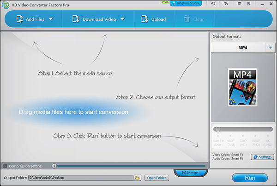Open codec Settings with gear button
Image resolution: width=277 pixels, height=186 pixels.
pyautogui.click(x=262, y=157)
